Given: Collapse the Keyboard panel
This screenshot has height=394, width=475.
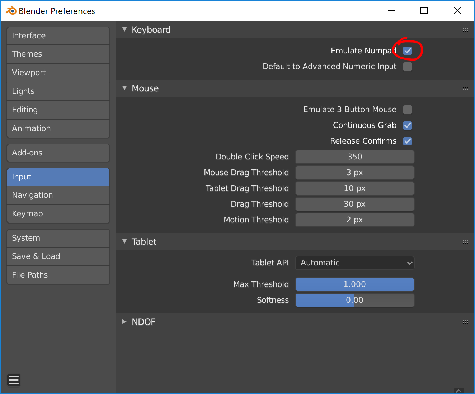Looking at the screenshot, I should 124,29.
